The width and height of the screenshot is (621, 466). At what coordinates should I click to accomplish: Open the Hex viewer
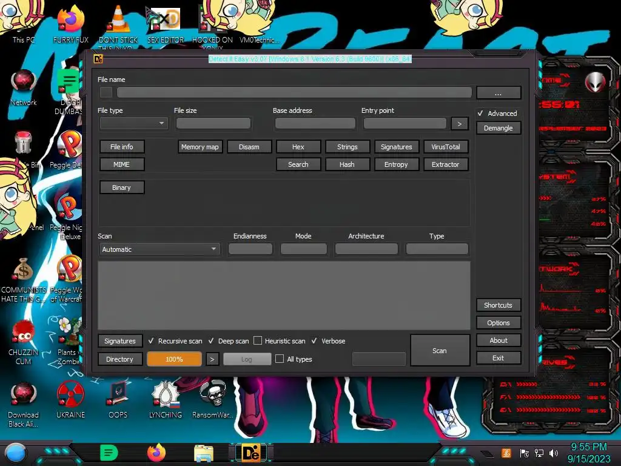298,147
